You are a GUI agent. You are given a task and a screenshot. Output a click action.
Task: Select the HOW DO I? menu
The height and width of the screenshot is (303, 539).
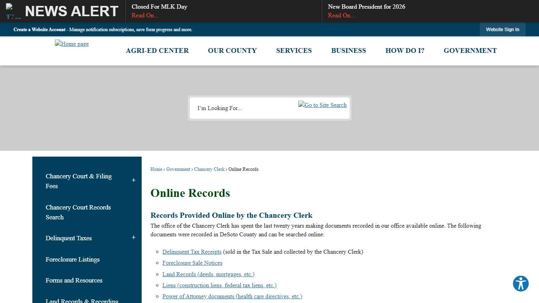(x=405, y=50)
